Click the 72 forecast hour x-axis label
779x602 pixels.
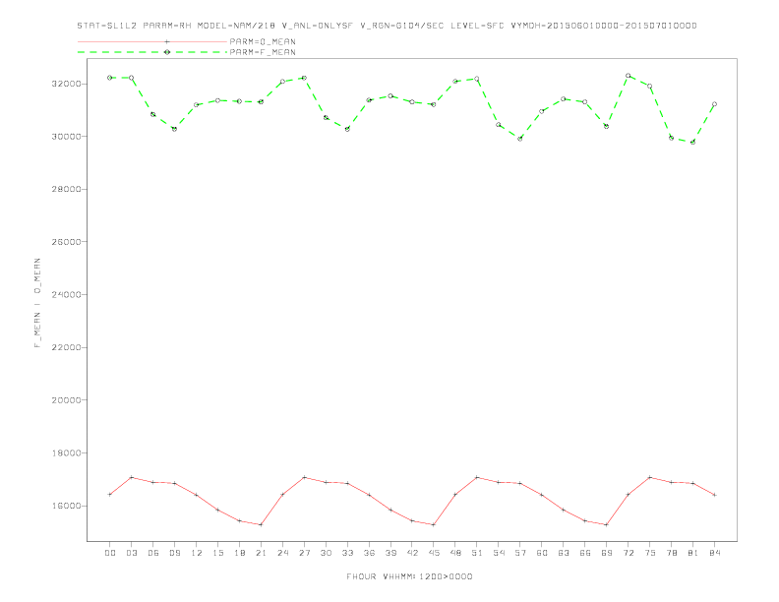click(x=629, y=553)
